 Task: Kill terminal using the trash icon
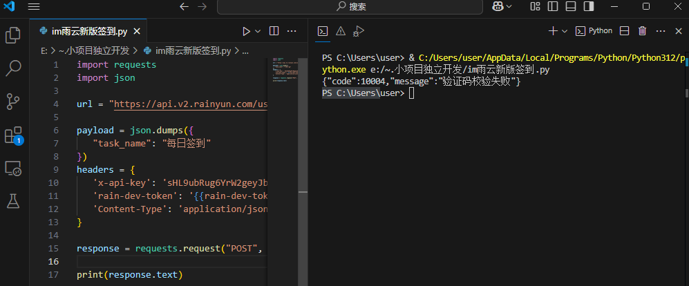(642, 31)
